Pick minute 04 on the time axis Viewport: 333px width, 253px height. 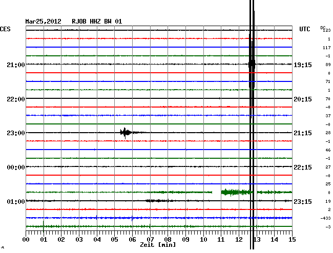(97, 240)
